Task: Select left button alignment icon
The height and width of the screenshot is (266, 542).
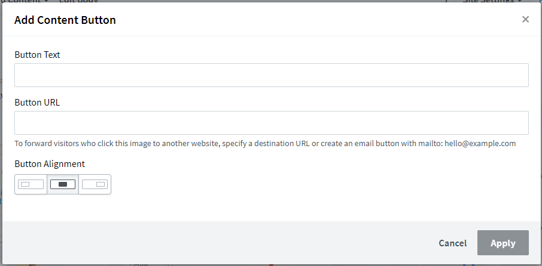Action: coord(31,184)
